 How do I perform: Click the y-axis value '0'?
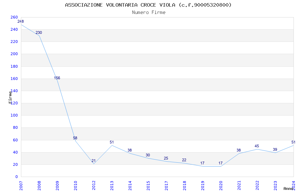pos(16,177)
